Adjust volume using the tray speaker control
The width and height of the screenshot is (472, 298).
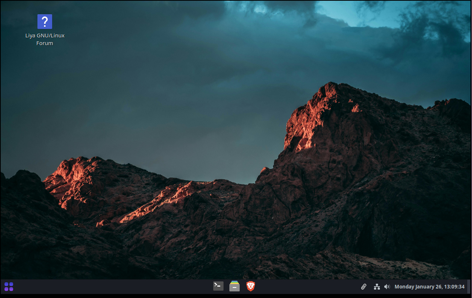387,286
